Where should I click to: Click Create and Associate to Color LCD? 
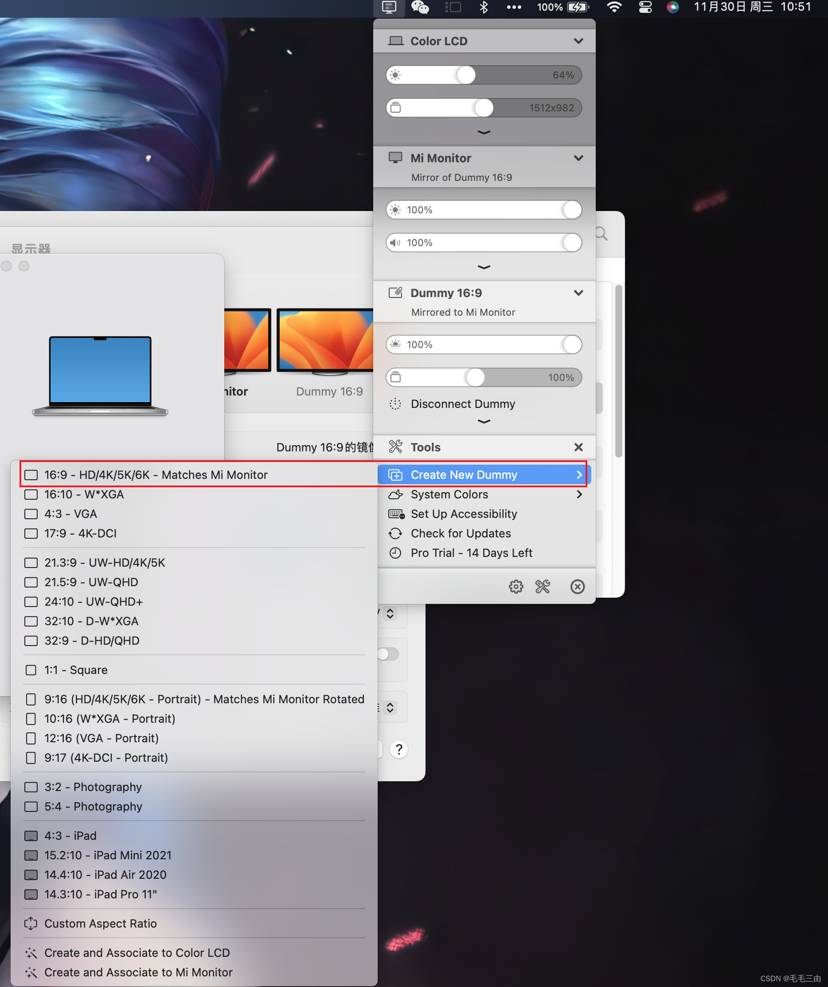point(137,952)
